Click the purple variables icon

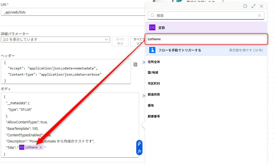(152, 28)
